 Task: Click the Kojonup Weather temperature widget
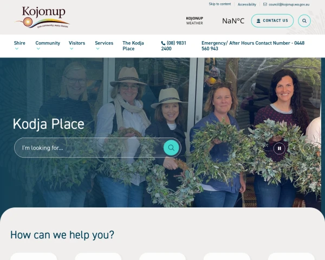click(x=215, y=21)
